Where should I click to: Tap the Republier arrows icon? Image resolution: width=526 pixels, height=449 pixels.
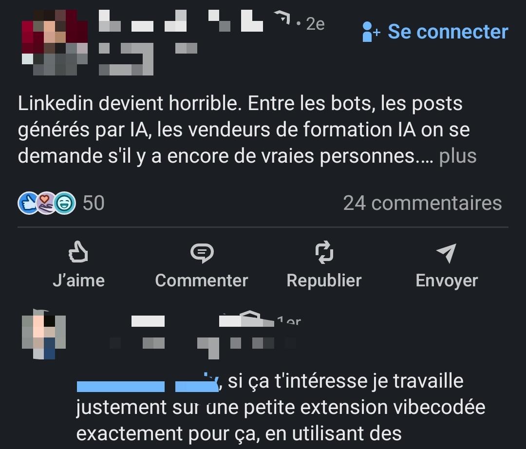click(324, 252)
